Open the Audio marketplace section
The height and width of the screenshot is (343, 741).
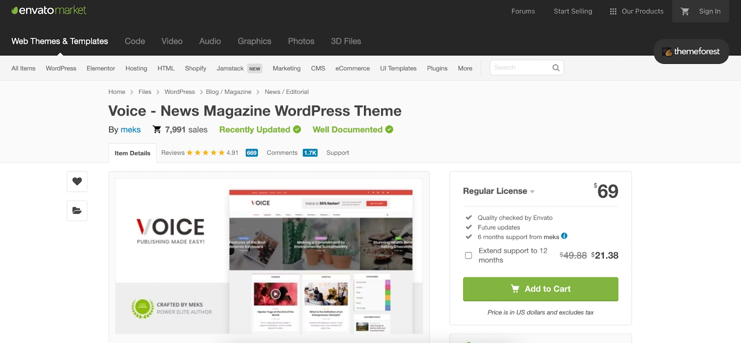[210, 42]
